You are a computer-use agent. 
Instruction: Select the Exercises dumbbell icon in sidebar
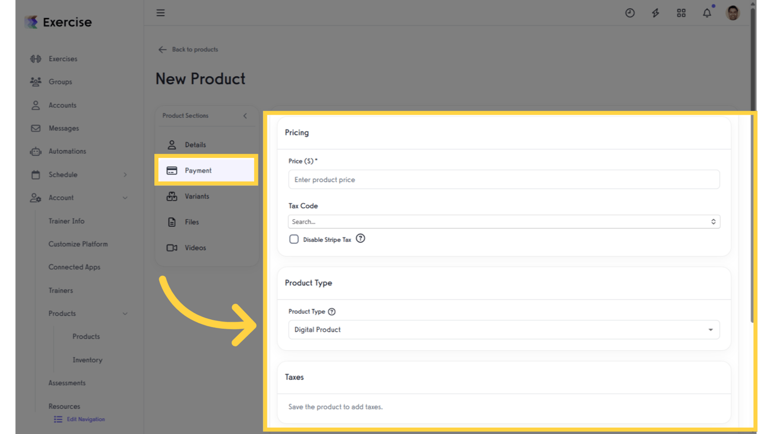(35, 58)
